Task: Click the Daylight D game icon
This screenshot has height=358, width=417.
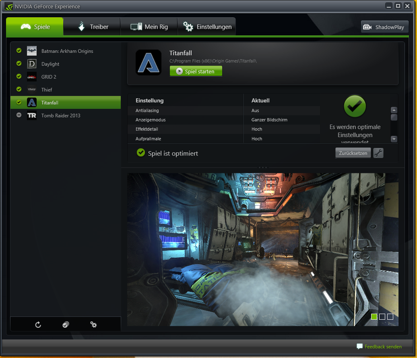Action: (32, 64)
